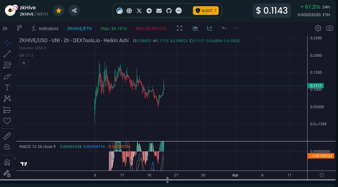
Task: Open time axis settings gear
Action: pos(322,175)
